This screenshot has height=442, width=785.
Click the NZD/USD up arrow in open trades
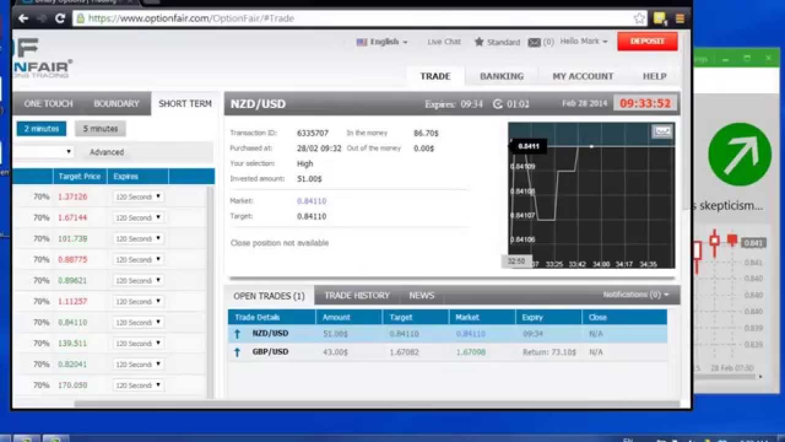click(237, 334)
